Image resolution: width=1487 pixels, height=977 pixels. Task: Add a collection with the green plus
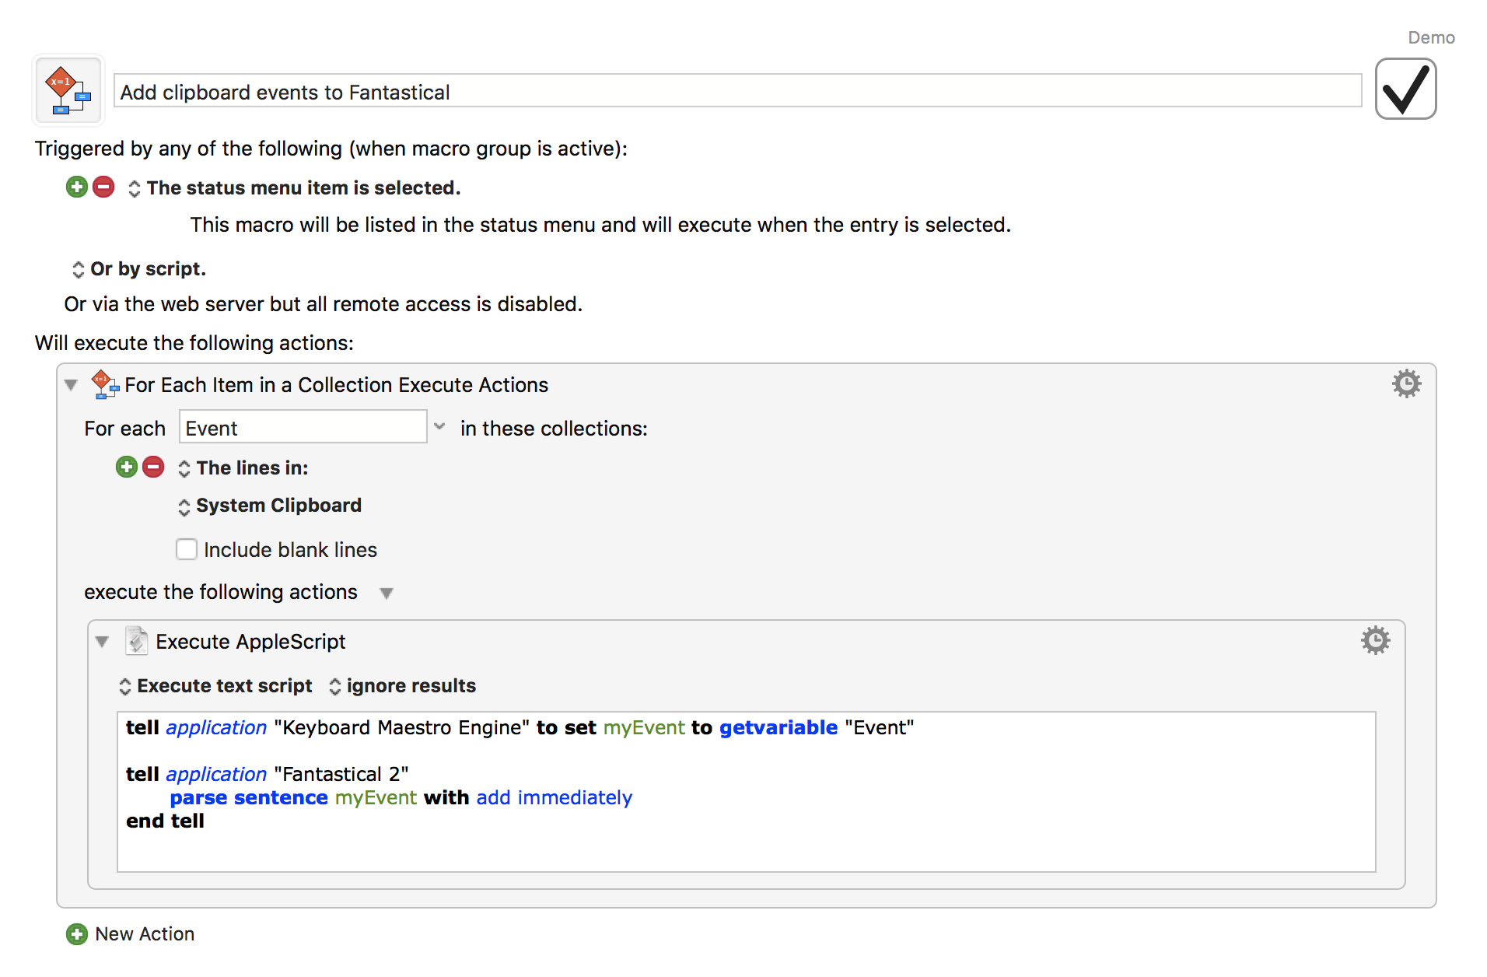[127, 467]
